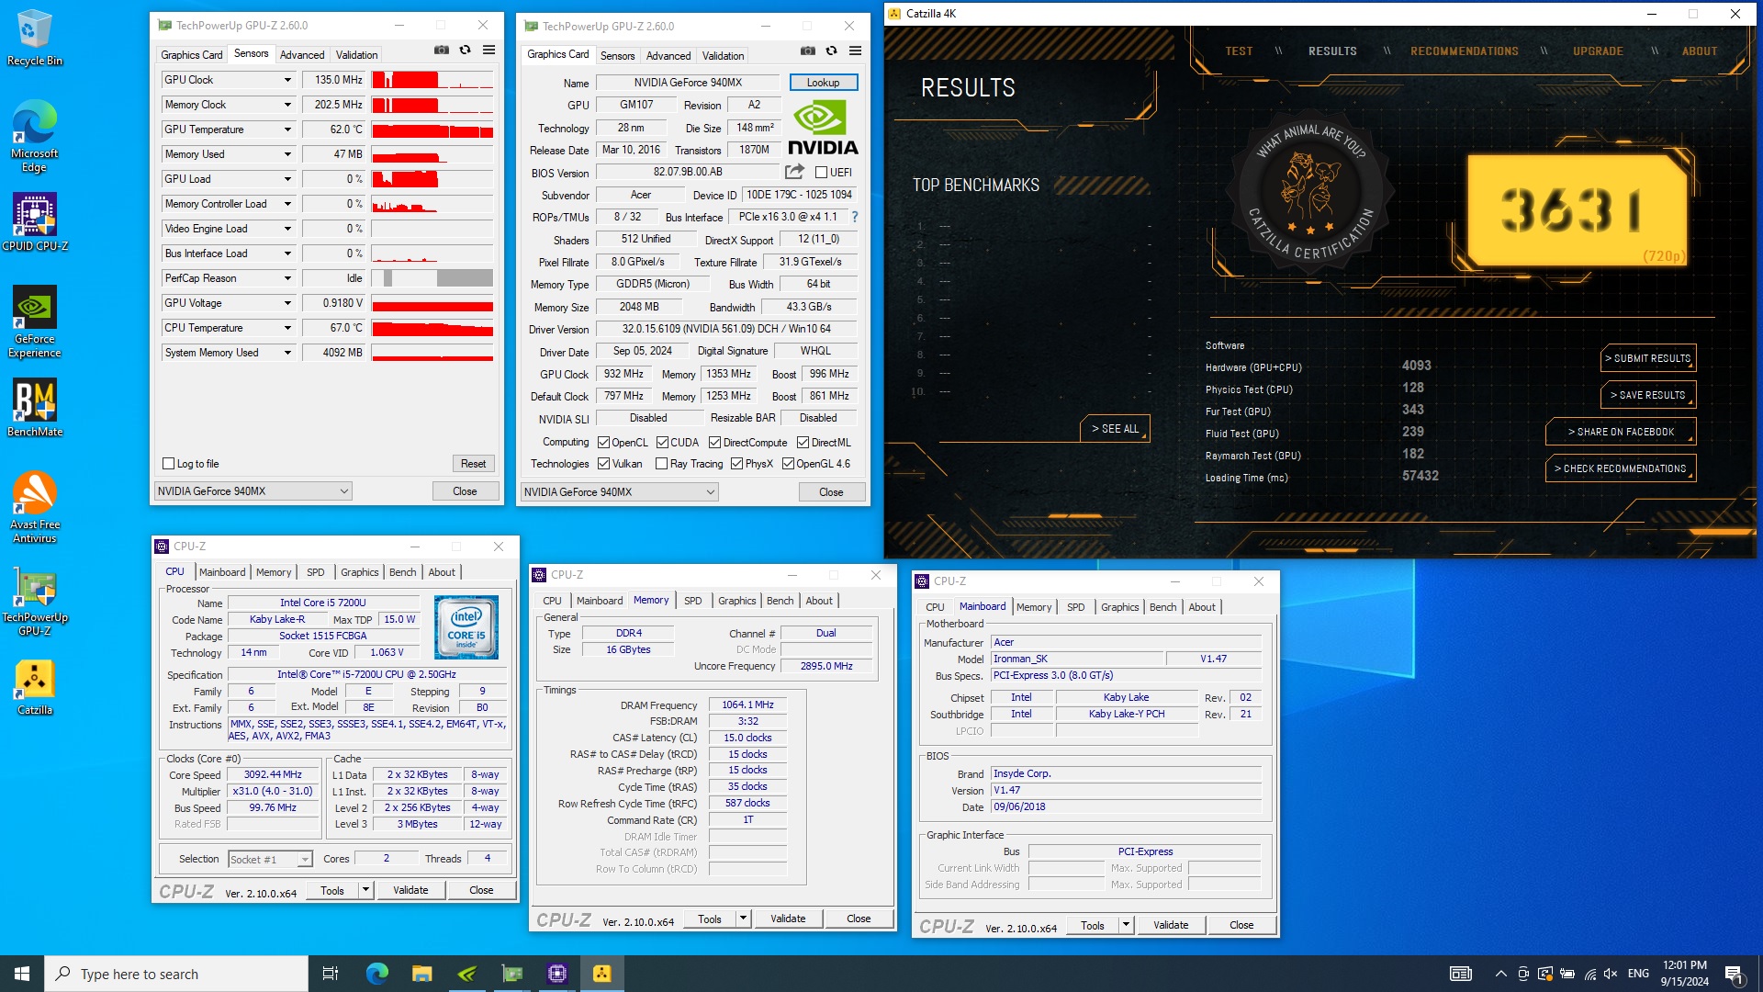Screen dimensions: 1763x992
Task: Expand PerfCap Reason sensor dropdown
Action: [287, 278]
